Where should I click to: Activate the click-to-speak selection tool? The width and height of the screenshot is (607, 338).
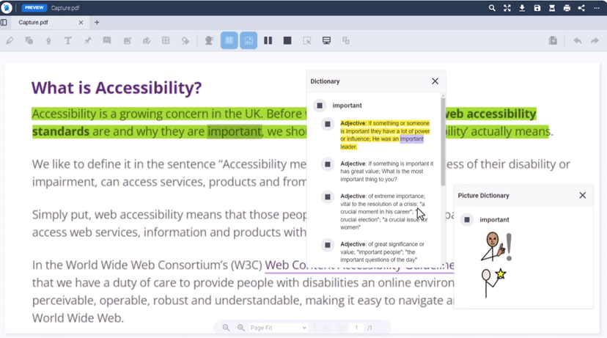(x=307, y=40)
